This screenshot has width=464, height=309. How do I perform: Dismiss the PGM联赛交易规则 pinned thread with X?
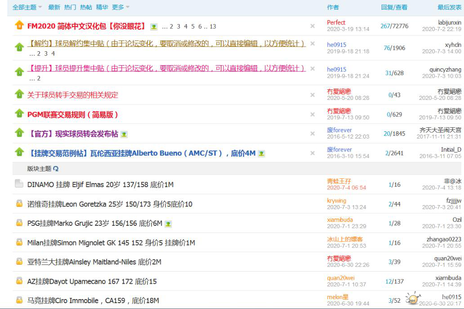click(x=312, y=115)
